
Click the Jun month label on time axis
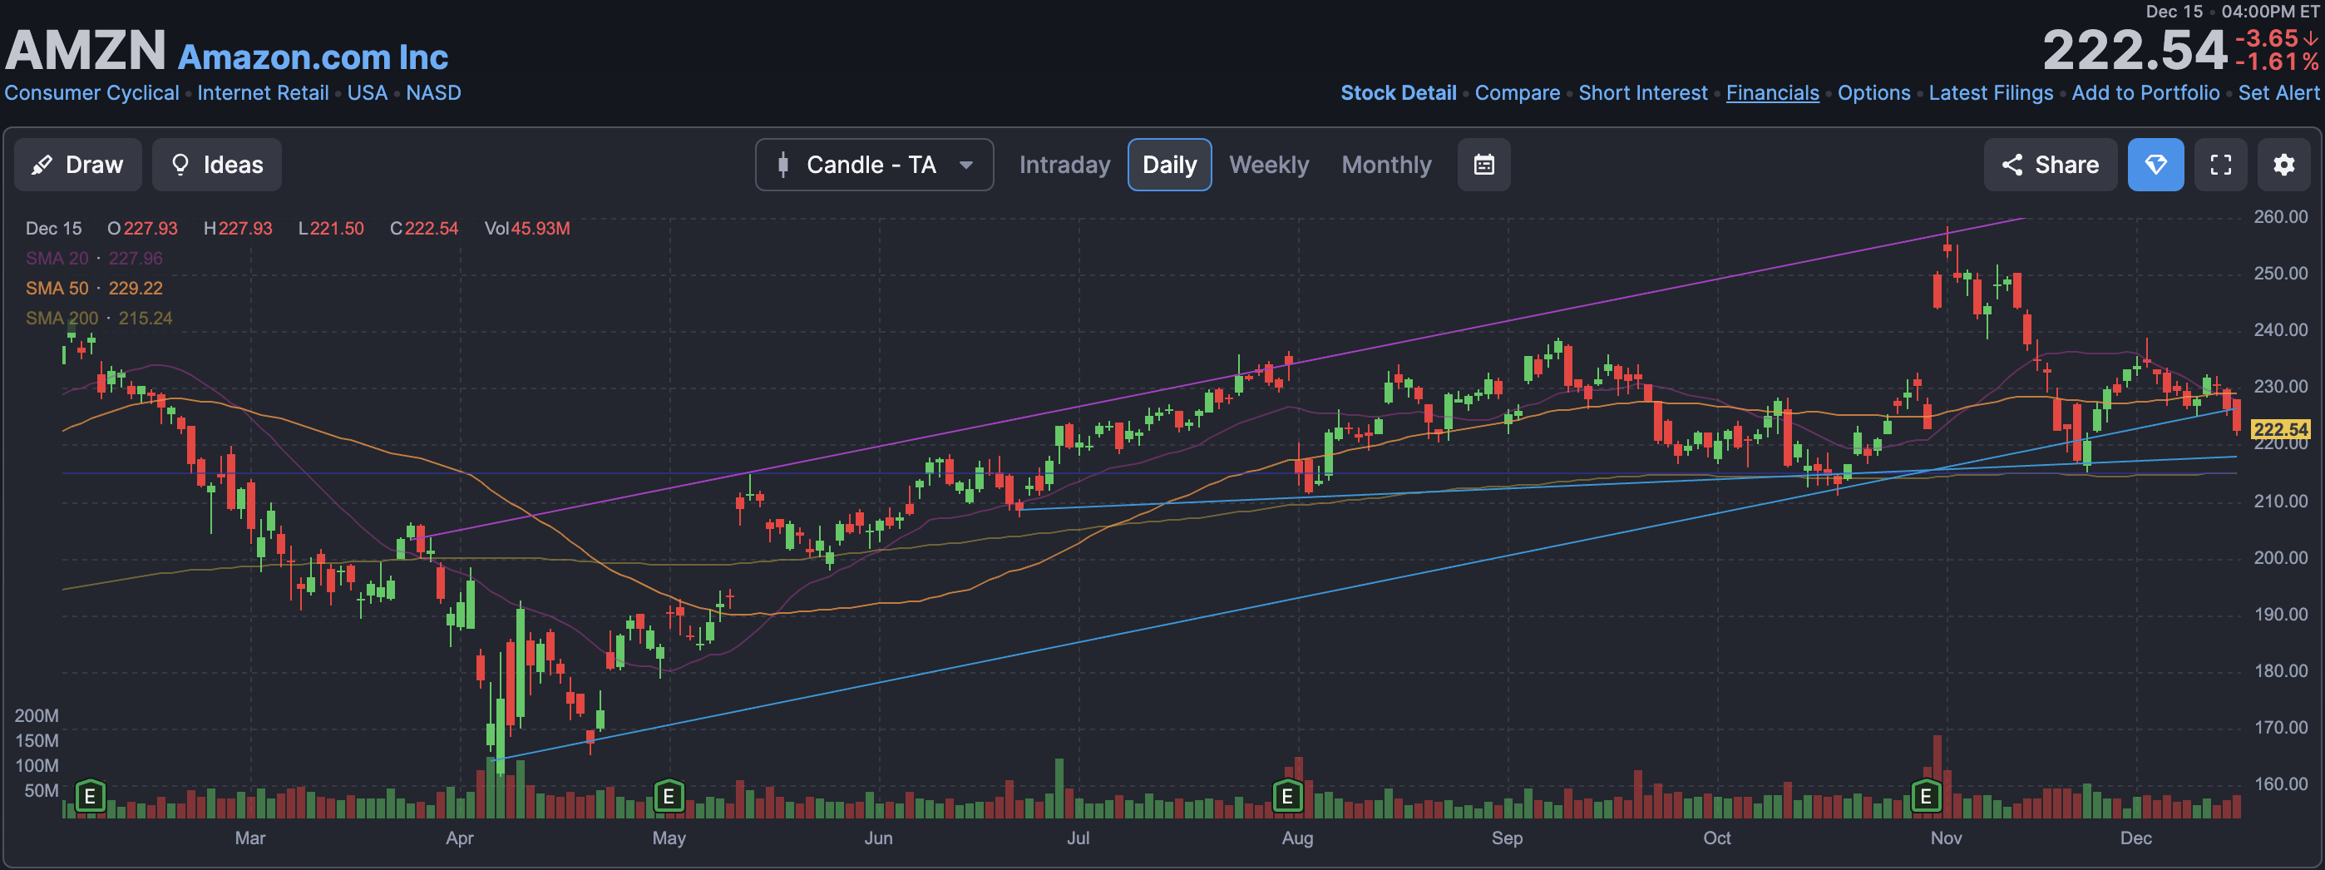[878, 838]
